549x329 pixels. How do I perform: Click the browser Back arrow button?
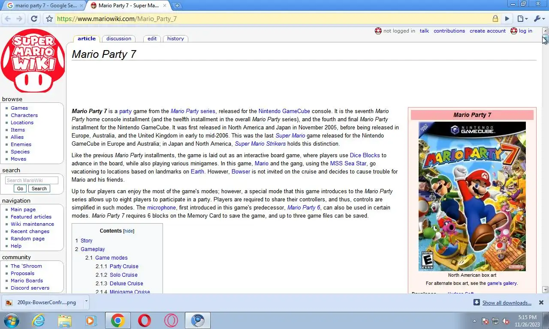tap(8, 19)
